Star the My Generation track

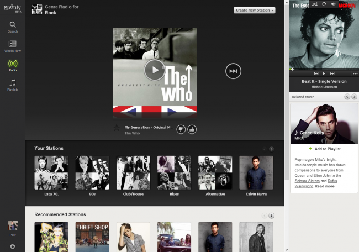pyautogui.click(x=117, y=128)
